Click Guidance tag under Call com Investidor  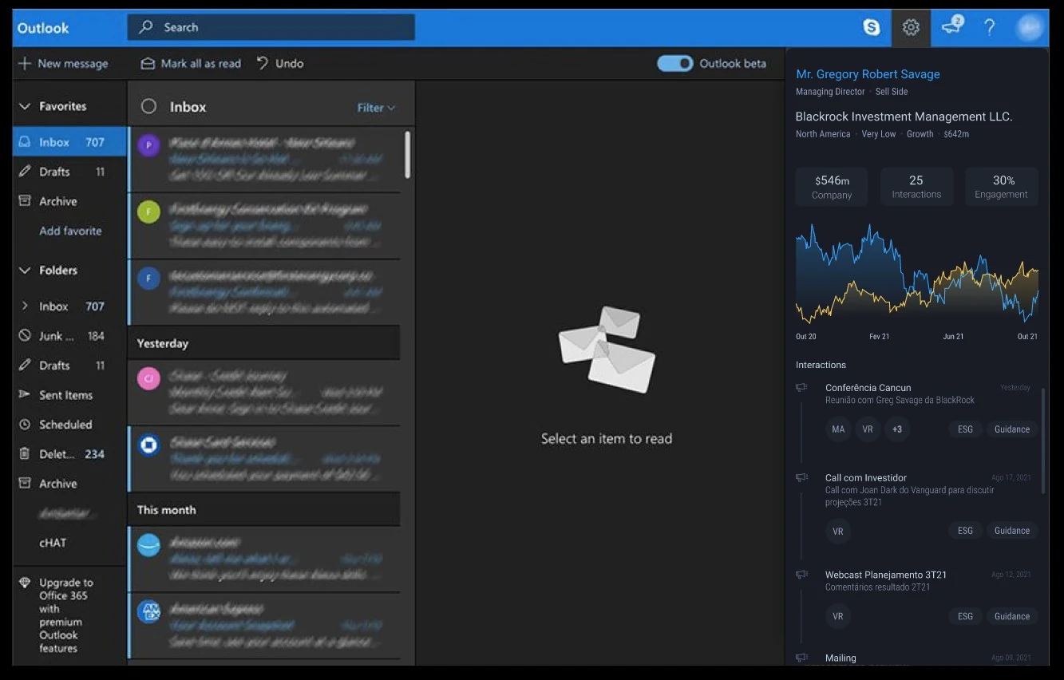click(x=1012, y=531)
